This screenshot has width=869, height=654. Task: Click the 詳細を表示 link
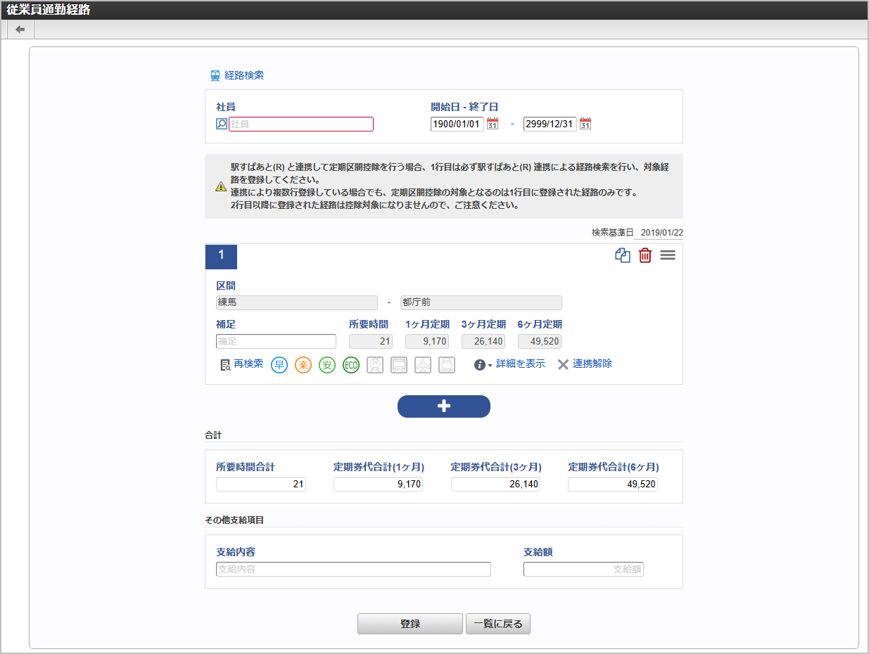(x=519, y=364)
